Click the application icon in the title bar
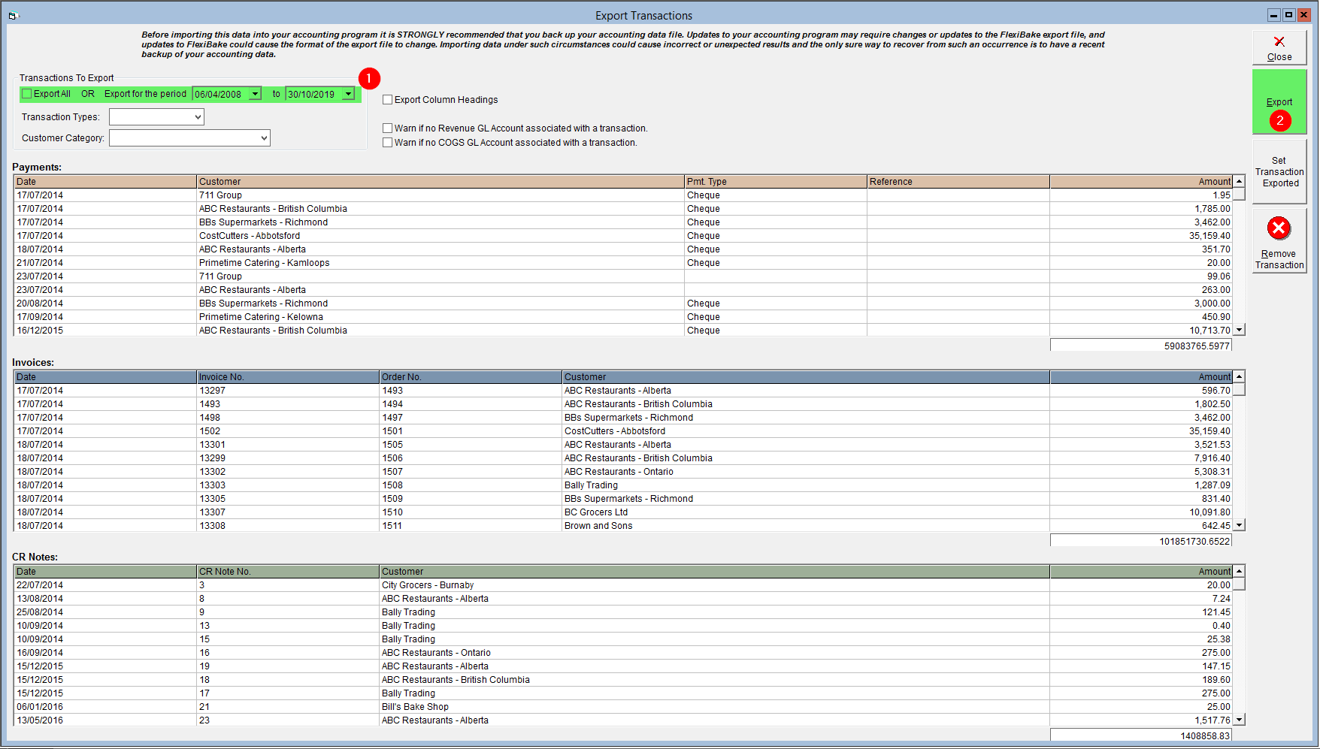Screen dimensions: 1320x749 pos(12,15)
